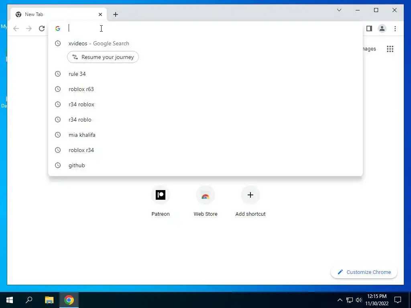Select the roblox r34 suggestion

click(x=205, y=150)
